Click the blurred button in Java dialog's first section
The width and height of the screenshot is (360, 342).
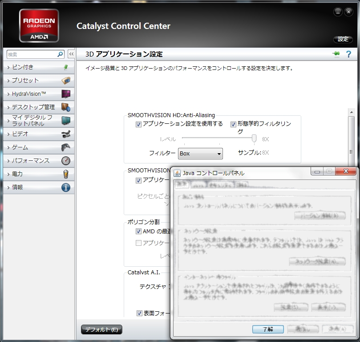coord(320,216)
